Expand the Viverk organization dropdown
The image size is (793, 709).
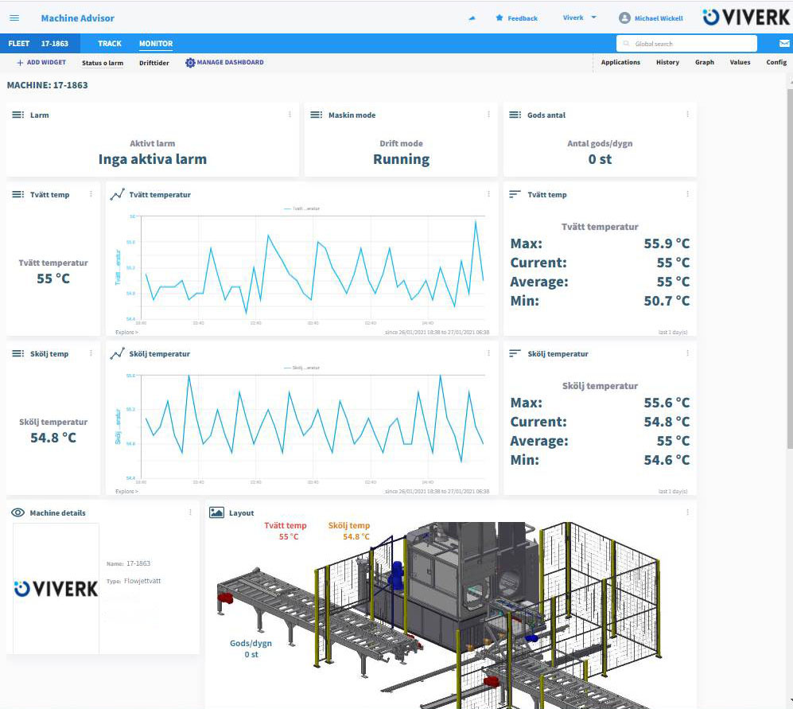579,18
